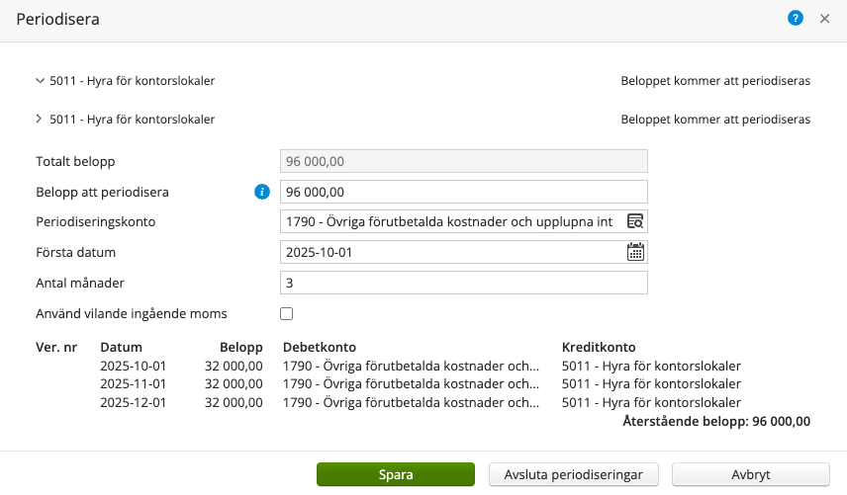Viewport: 847px width, 495px height.
Task: Click the Avbryt button
Action: pos(750,474)
